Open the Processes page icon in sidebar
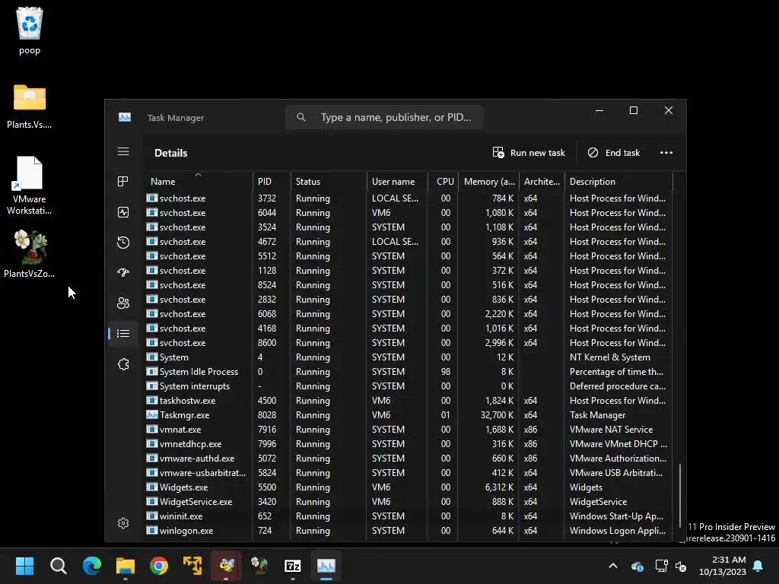The width and height of the screenshot is (779, 584). pos(122,181)
